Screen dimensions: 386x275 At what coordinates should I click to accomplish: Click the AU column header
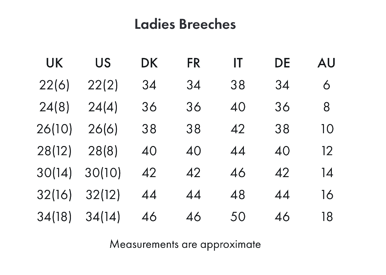click(x=326, y=63)
